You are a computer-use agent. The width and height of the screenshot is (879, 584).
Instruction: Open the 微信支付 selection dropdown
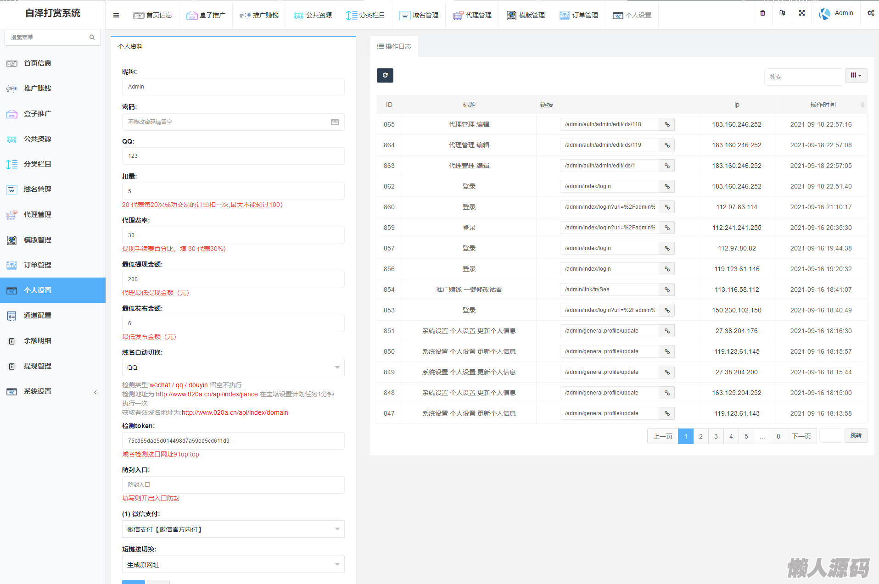pyautogui.click(x=233, y=529)
